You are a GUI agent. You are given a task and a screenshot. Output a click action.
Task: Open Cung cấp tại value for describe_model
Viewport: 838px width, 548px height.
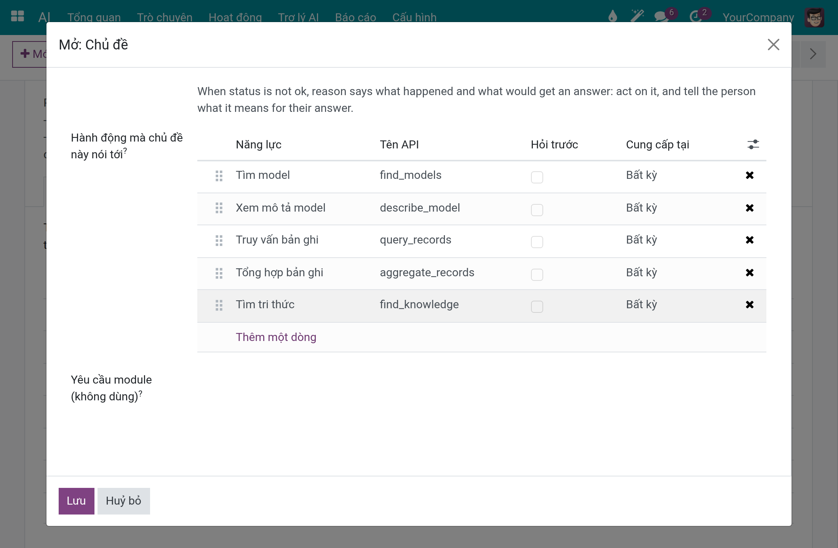[x=641, y=208]
